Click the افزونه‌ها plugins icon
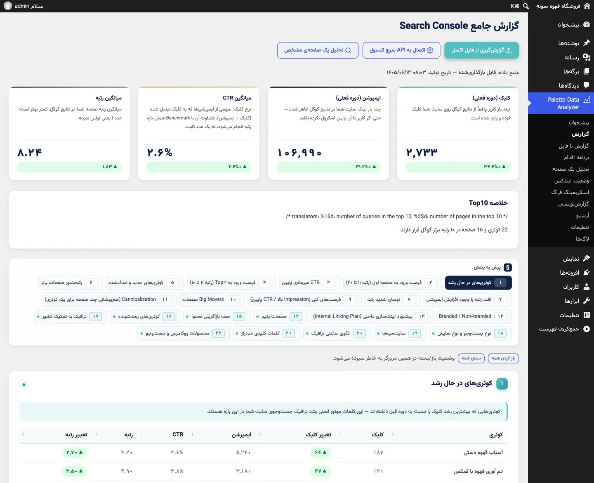 [x=587, y=273]
